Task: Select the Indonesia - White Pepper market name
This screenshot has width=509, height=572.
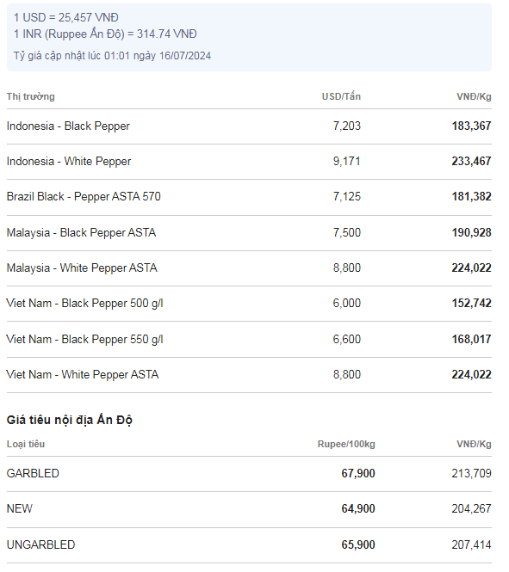Action: 69,162
